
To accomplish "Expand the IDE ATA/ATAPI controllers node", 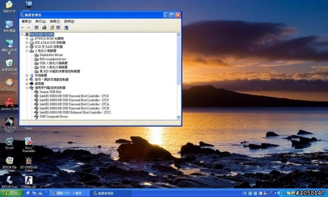I will coord(27,43).
